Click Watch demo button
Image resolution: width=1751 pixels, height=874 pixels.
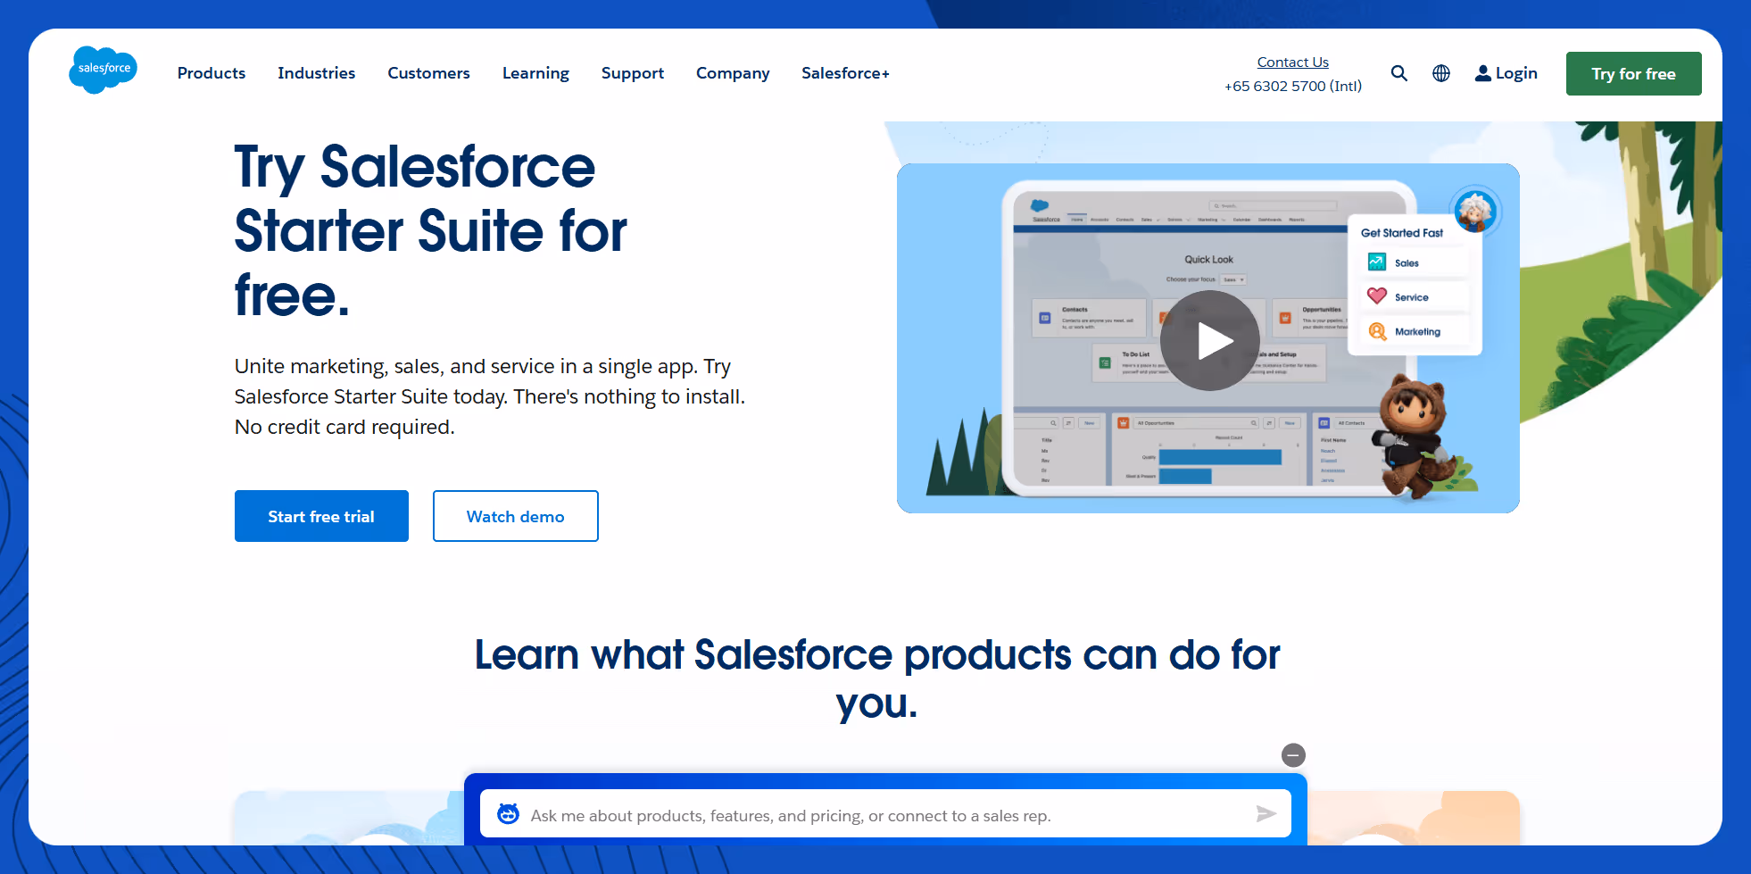tap(515, 516)
